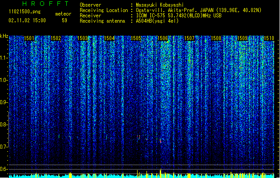Select the file name 11021500.png
This screenshot has height=178, width=280.
25,12
